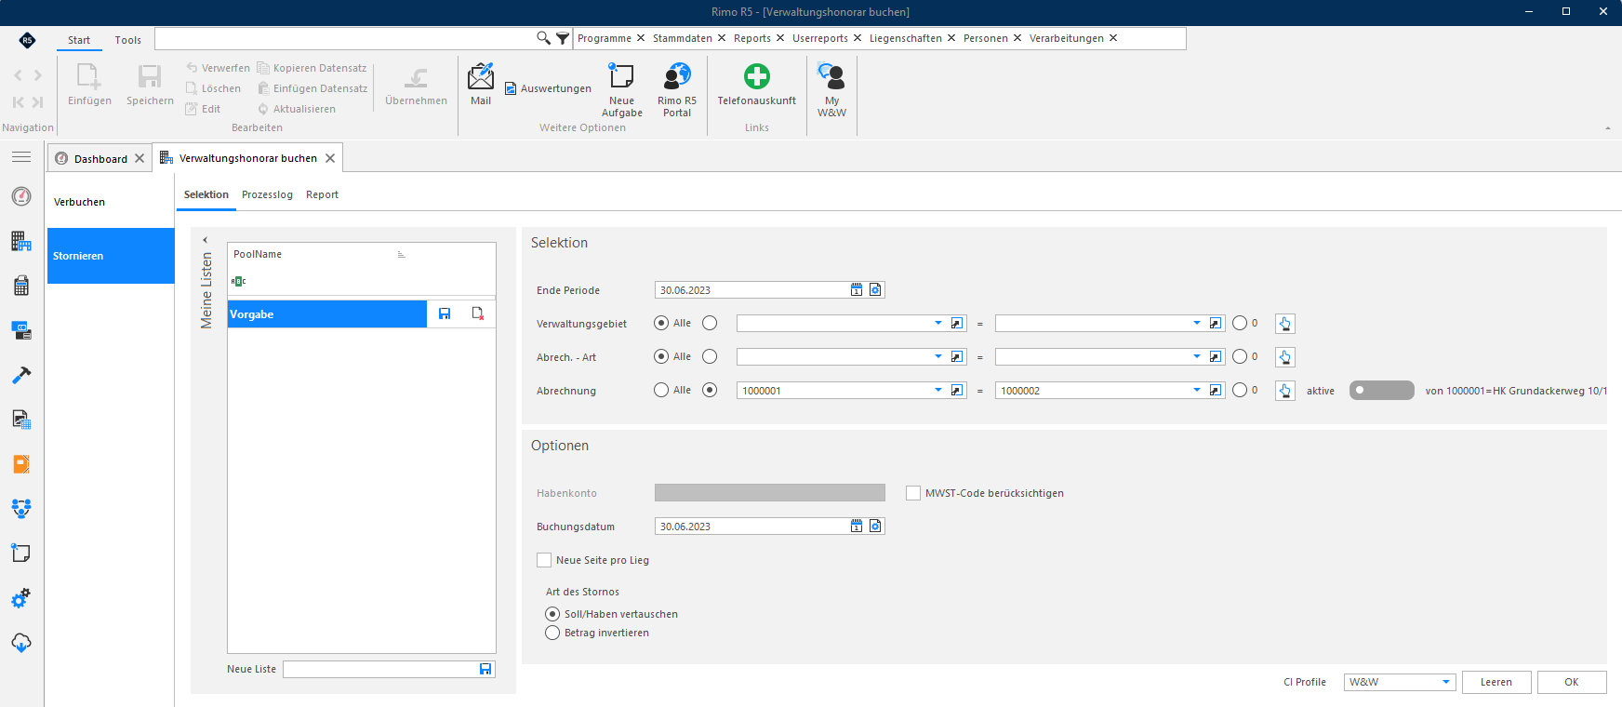Image resolution: width=1622 pixels, height=707 pixels.
Task: Switch to the Report tab
Action: coord(322,194)
